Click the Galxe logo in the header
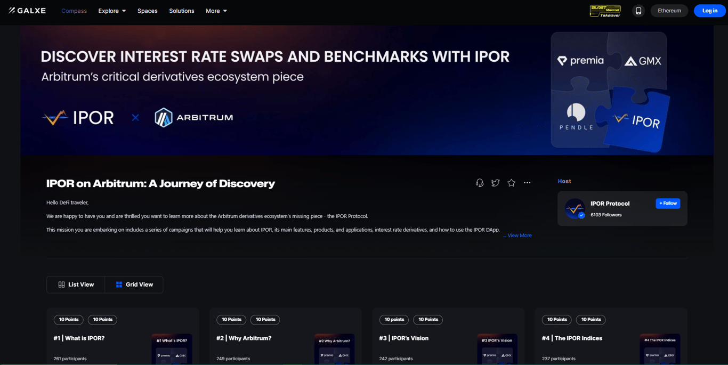This screenshot has height=365, width=728. click(27, 11)
